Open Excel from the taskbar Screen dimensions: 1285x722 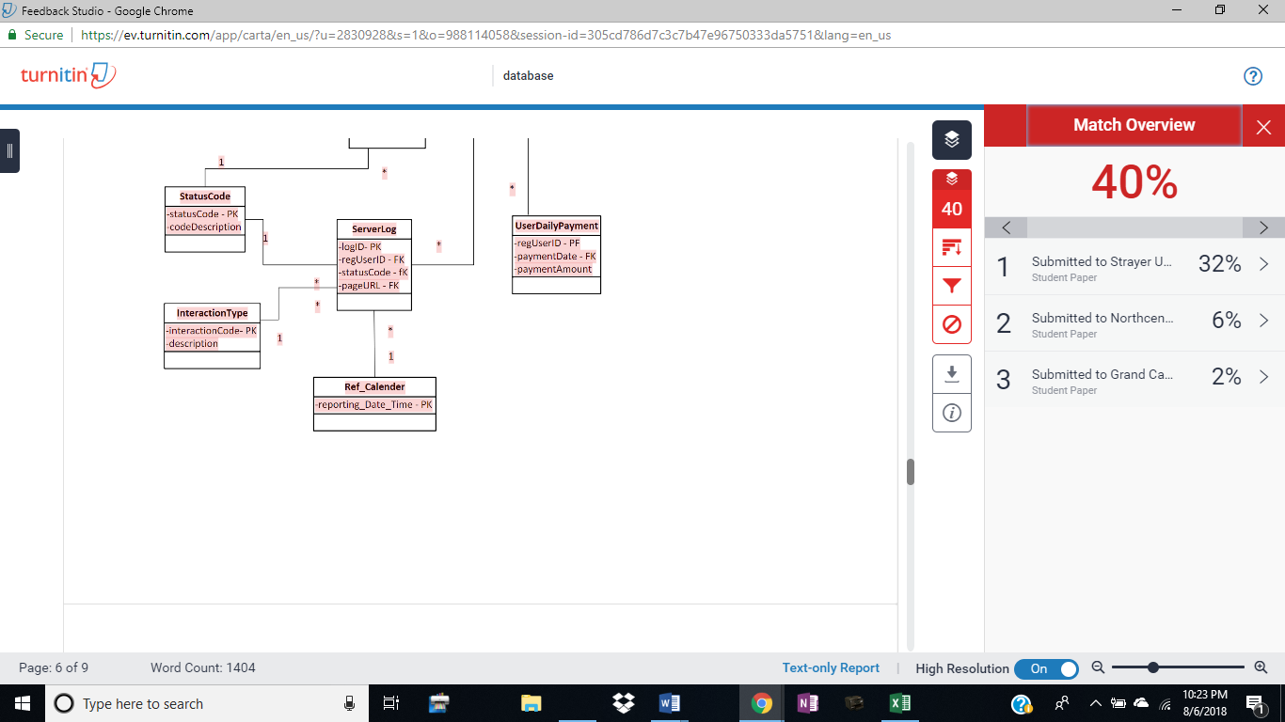tap(899, 703)
